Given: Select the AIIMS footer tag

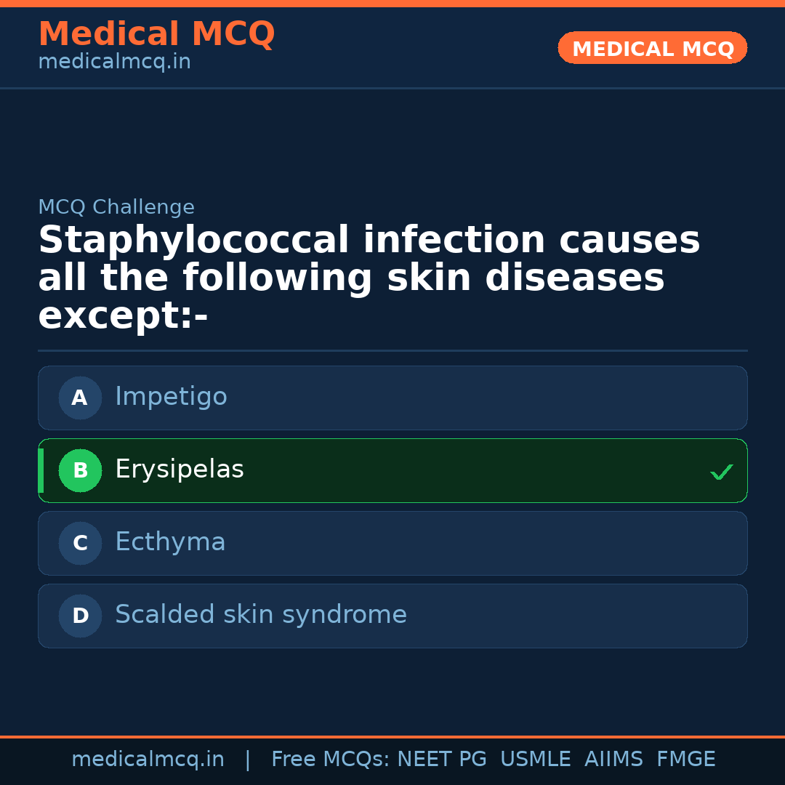Looking at the screenshot, I should click(613, 760).
